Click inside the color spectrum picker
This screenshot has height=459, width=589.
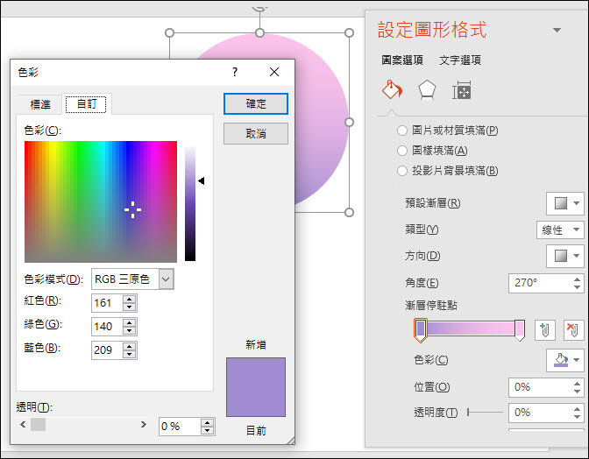[x=101, y=201]
